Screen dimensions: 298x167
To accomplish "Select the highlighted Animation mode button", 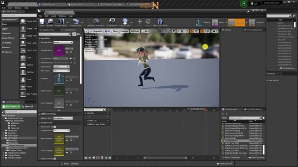I will [237, 23].
